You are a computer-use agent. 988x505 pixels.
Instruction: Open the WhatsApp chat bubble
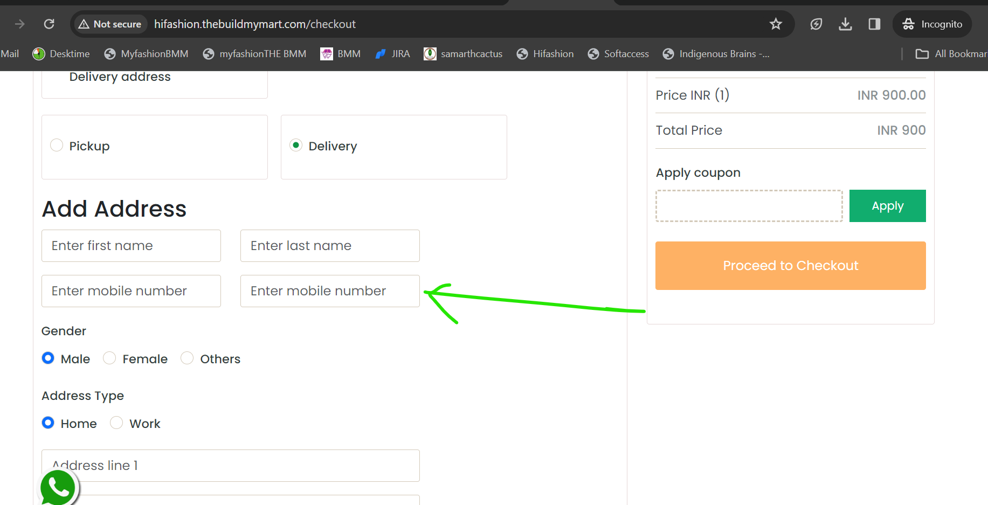point(58,488)
